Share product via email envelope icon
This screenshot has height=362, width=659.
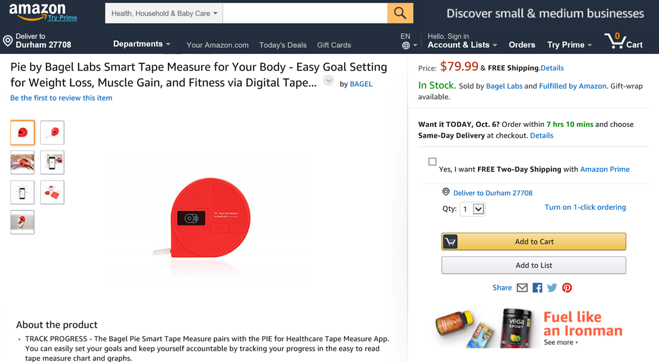522,288
